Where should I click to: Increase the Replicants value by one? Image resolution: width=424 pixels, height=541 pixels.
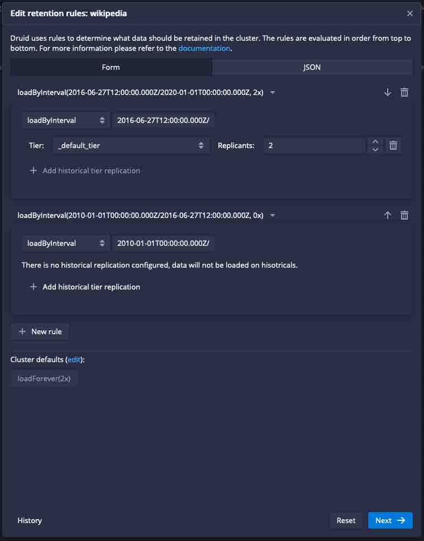pyautogui.click(x=375, y=142)
